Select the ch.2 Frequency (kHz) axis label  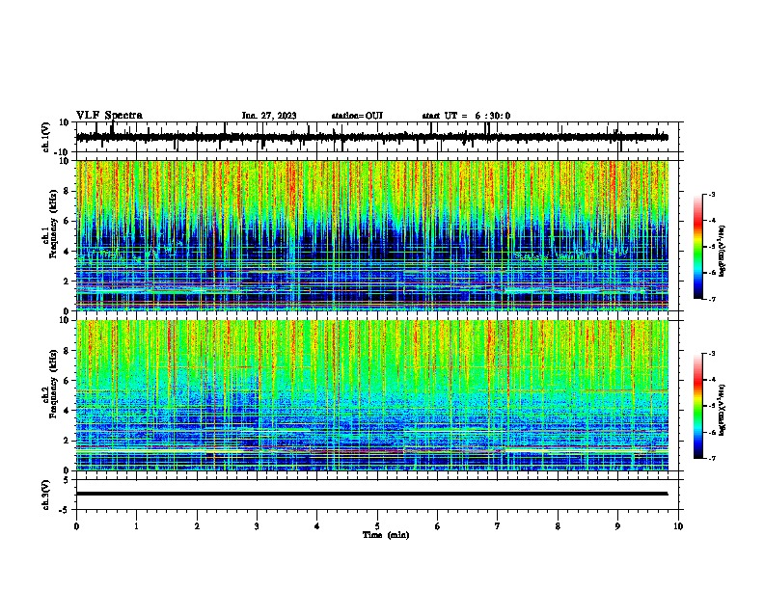point(50,384)
